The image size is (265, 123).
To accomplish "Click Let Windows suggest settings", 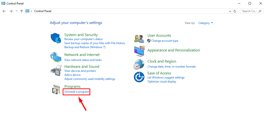I will tap(166, 78).
